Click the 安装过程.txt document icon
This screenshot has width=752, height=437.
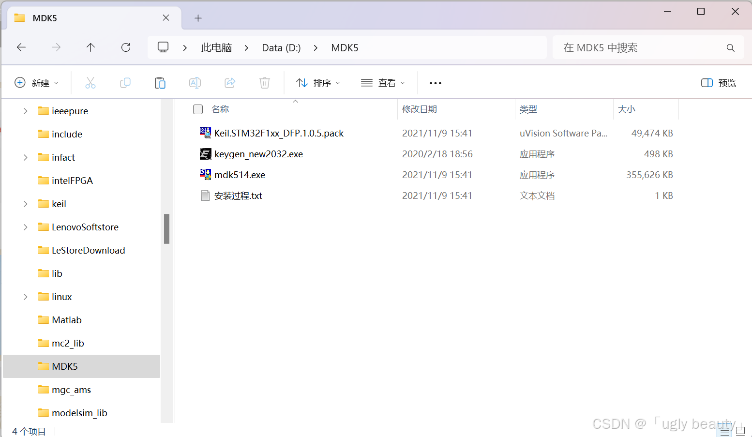click(206, 196)
